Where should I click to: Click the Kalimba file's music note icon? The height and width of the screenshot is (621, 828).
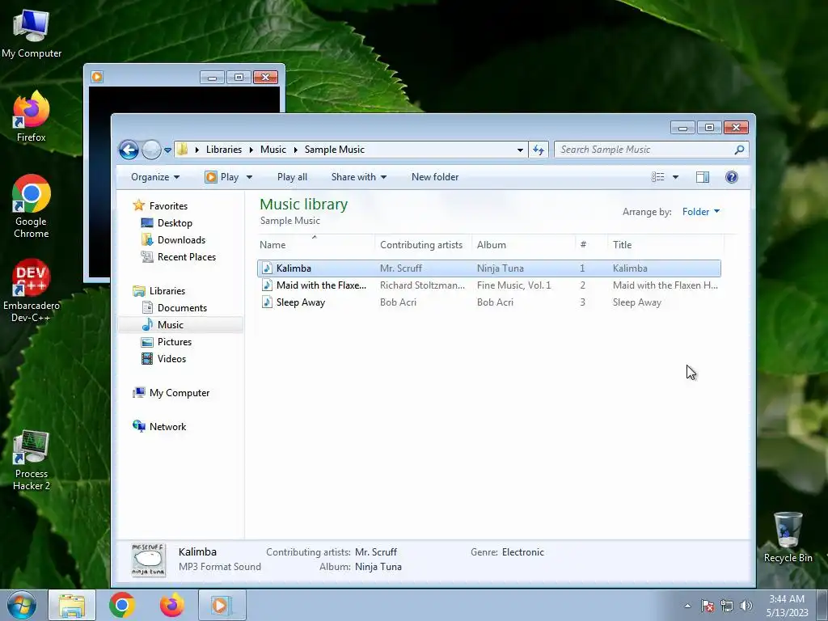pos(267,268)
